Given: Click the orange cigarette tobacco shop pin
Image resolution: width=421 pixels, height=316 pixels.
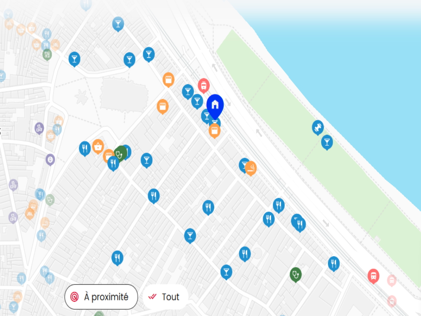Looking at the screenshot, I should [251, 168].
